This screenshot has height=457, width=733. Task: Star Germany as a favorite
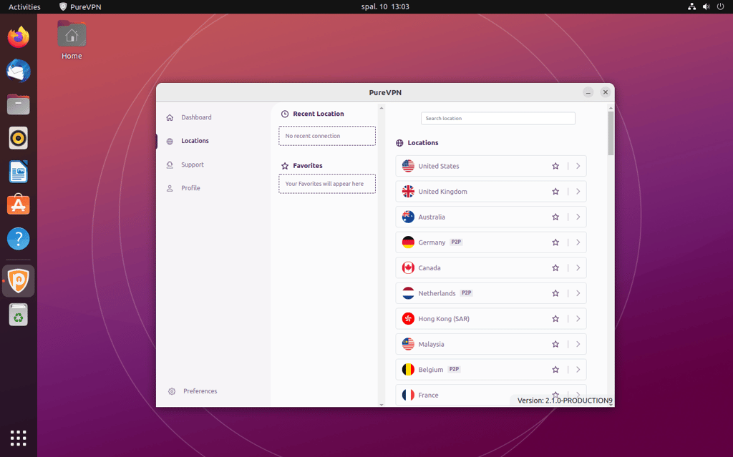pos(555,242)
